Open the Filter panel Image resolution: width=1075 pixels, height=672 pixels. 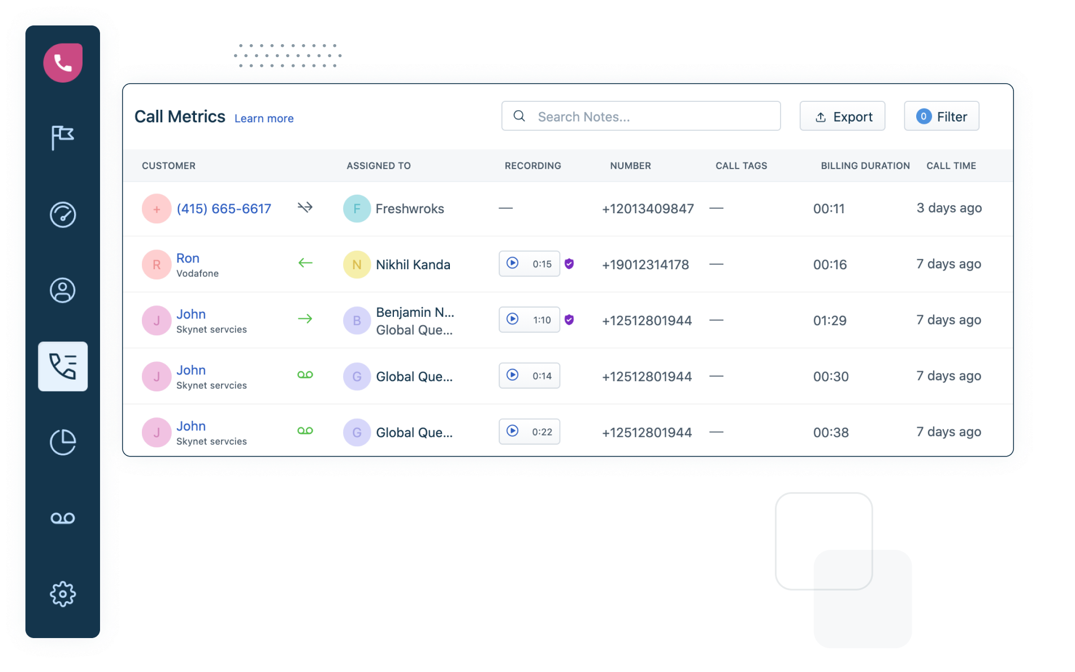940,116
